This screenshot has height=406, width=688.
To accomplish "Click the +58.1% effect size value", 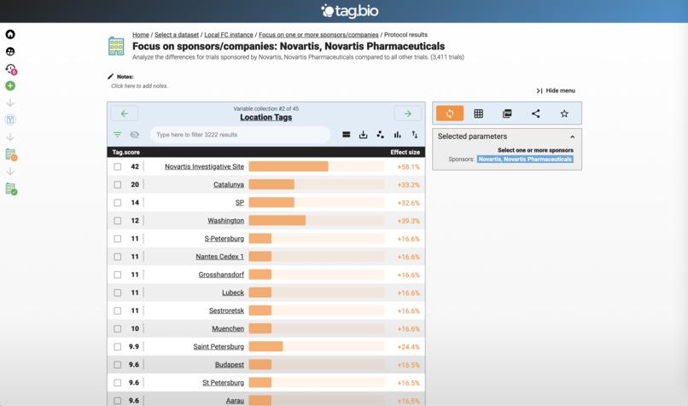I will click(409, 167).
